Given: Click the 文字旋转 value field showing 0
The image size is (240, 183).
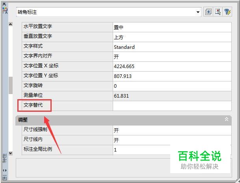Looking at the screenshot, I should [x=172, y=86].
